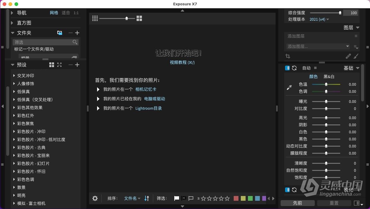Click the 自动 button

click(x=306, y=68)
